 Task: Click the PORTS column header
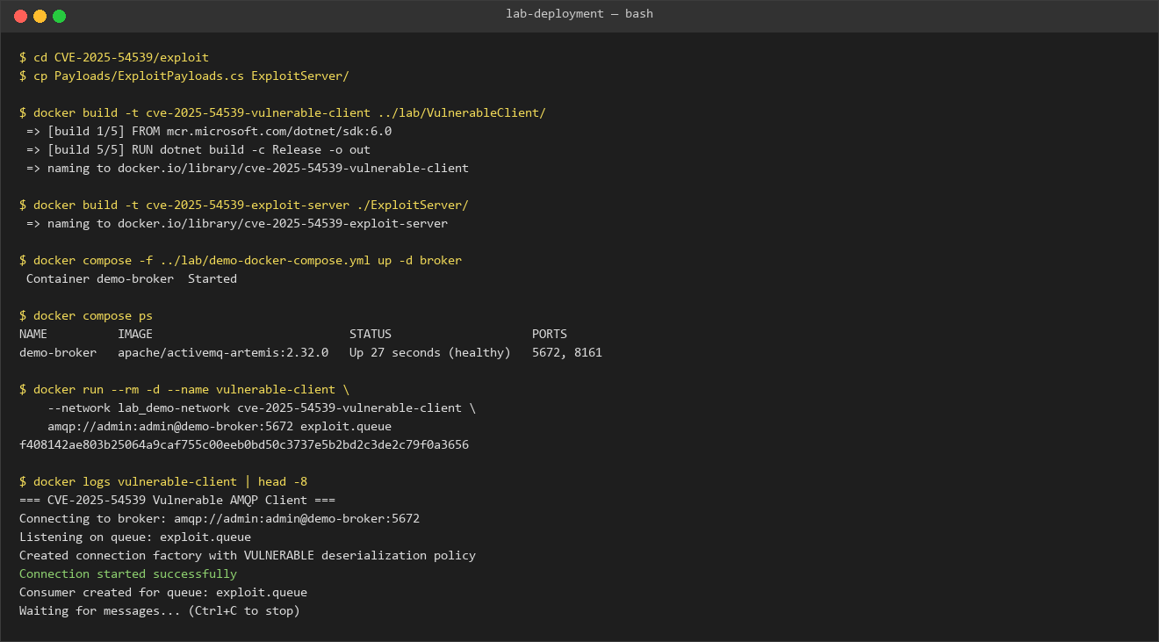point(550,334)
